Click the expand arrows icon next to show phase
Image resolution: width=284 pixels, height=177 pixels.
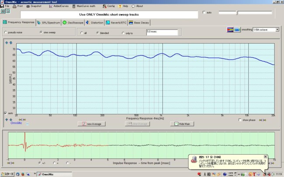[265, 120]
